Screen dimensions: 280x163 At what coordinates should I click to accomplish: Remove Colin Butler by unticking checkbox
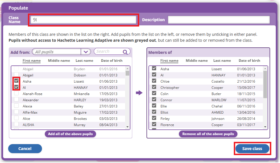[x=154, y=93]
